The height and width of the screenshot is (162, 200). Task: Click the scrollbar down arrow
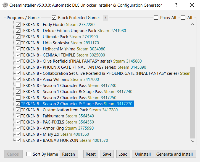(x=193, y=141)
